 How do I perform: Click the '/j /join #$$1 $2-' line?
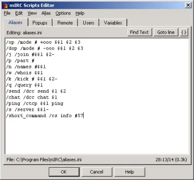tap(30, 54)
